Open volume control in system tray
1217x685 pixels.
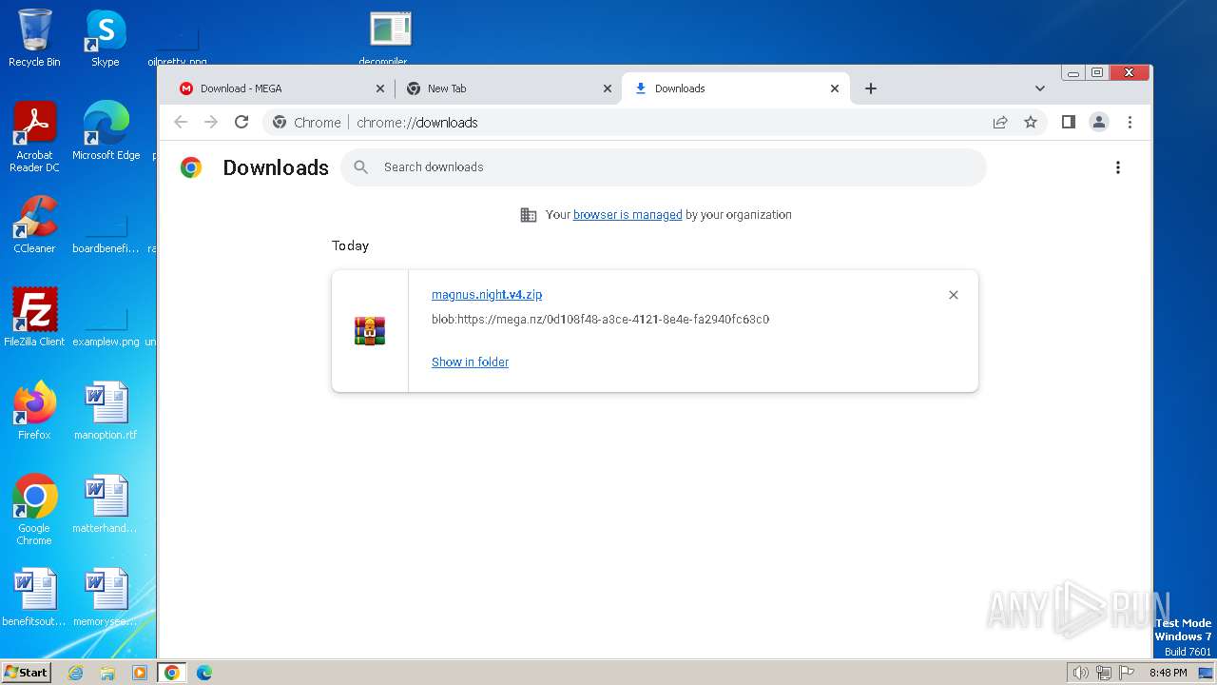tap(1080, 673)
